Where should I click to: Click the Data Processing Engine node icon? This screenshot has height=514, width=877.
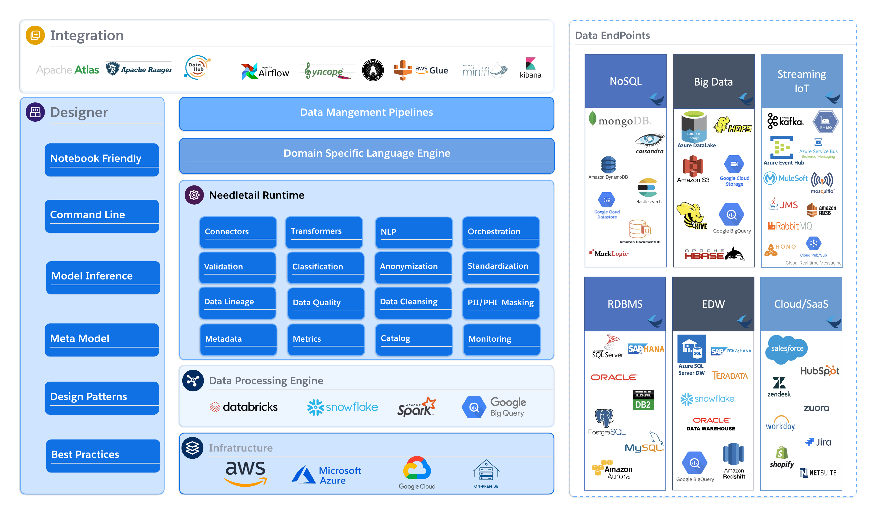pyautogui.click(x=193, y=381)
